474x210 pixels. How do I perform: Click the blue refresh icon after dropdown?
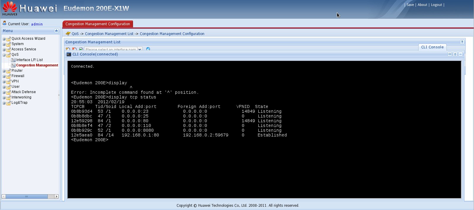pos(148,49)
